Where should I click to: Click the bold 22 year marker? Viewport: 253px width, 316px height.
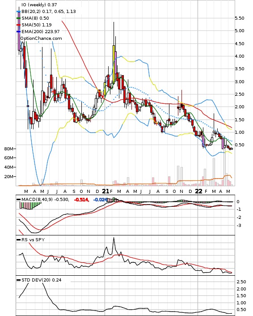199,191
